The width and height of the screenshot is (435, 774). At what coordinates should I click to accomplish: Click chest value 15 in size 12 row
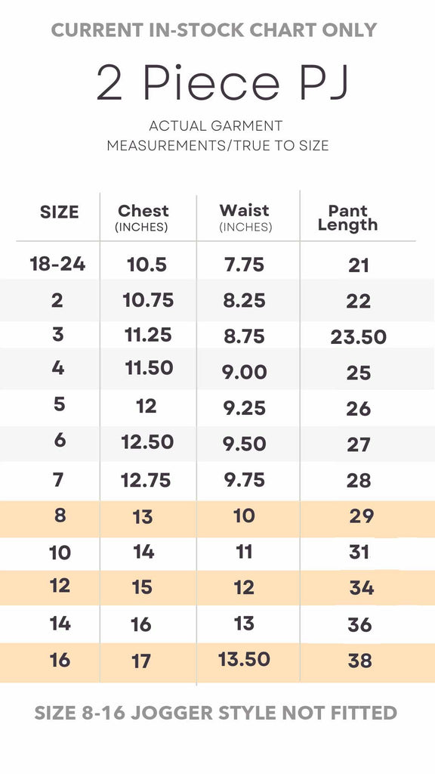[x=141, y=587]
